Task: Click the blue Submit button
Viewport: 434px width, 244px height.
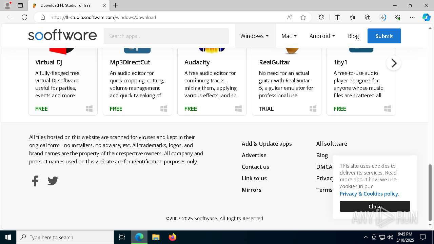Action: coord(384,36)
